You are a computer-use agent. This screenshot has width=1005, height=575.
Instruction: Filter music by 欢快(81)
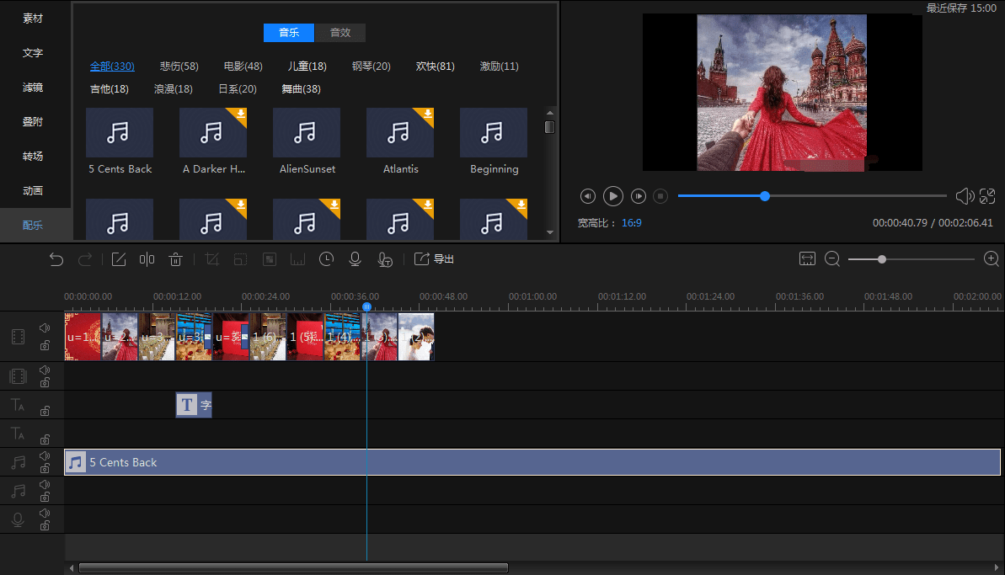436,66
